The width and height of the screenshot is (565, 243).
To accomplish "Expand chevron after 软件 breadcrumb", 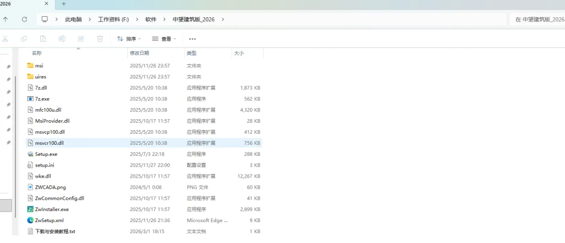I will tap(165, 19).
